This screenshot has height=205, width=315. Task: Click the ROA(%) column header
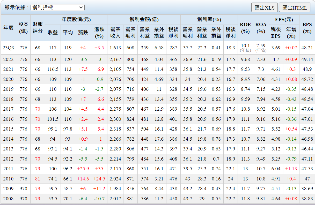tap(261, 28)
